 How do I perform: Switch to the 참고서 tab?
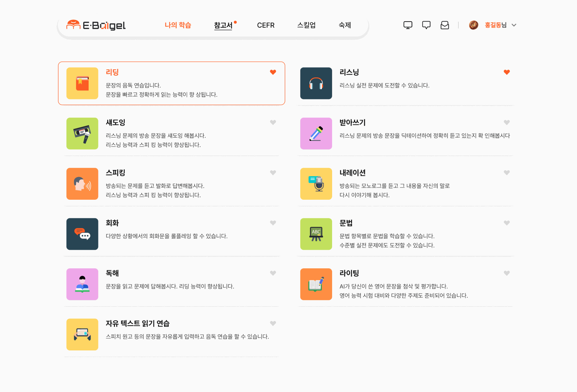point(223,25)
